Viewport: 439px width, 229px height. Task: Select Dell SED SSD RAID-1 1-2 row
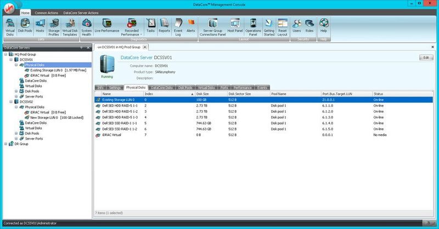click(x=263, y=129)
